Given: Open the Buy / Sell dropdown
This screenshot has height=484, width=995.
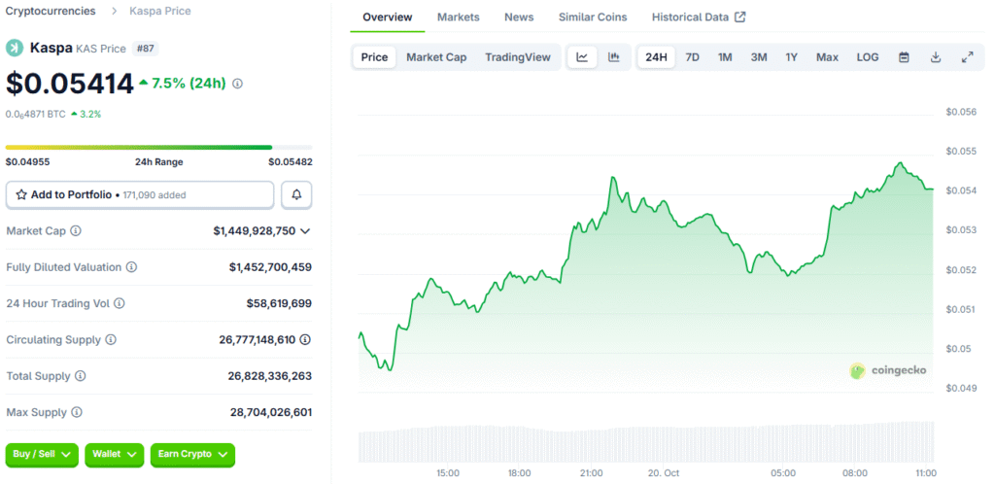Looking at the screenshot, I should pos(43,454).
